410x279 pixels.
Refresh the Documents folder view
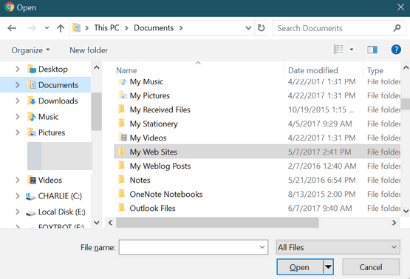click(x=261, y=28)
